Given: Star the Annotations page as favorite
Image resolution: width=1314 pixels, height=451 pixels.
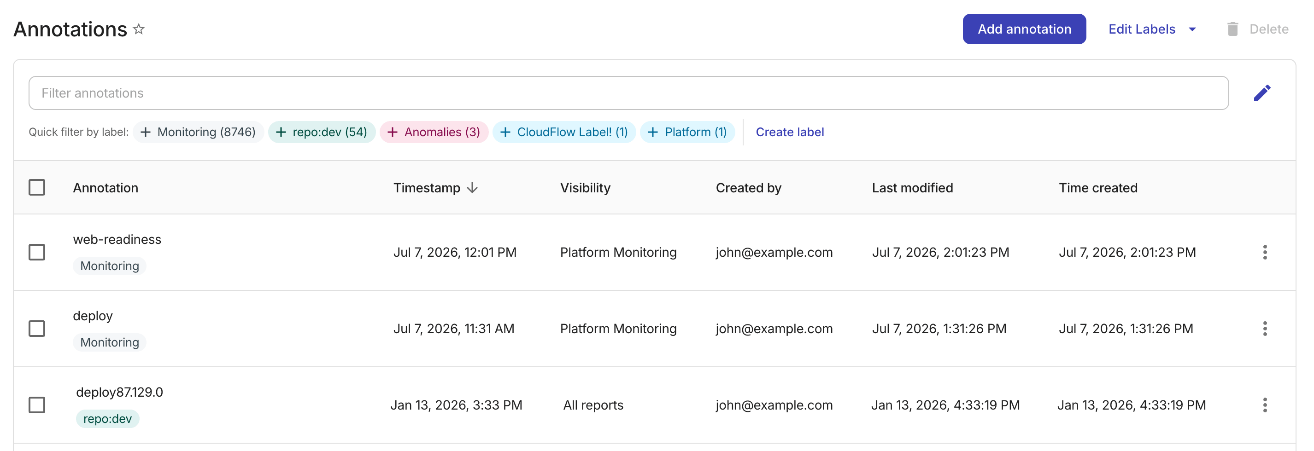Looking at the screenshot, I should click(139, 29).
